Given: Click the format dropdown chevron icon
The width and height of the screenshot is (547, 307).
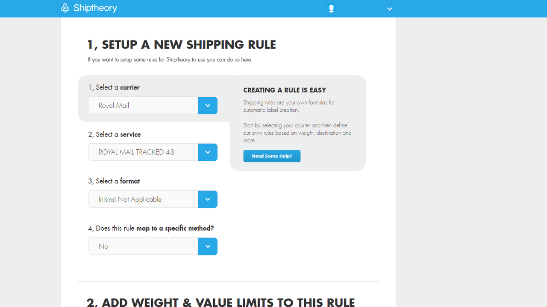Looking at the screenshot, I should pyautogui.click(x=207, y=199).
